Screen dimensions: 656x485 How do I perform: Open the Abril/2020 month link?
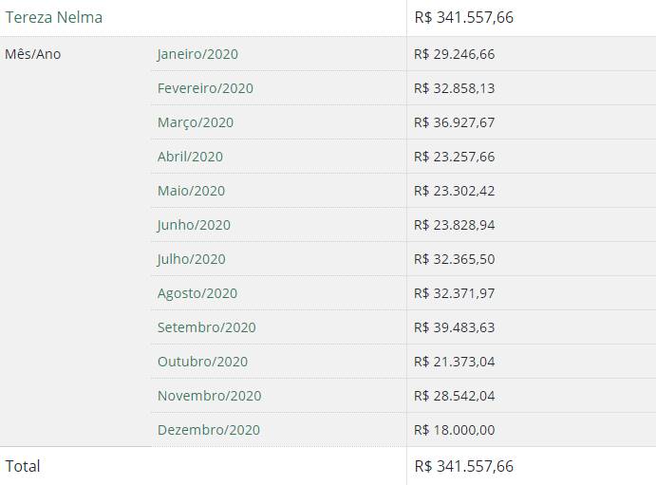[190, 157]
